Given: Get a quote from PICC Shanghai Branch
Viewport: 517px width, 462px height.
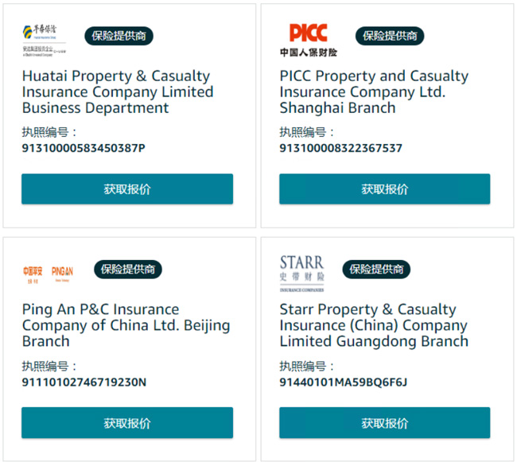Looking at the screenshot, I should pyautogui.click(x=385, y=189).
